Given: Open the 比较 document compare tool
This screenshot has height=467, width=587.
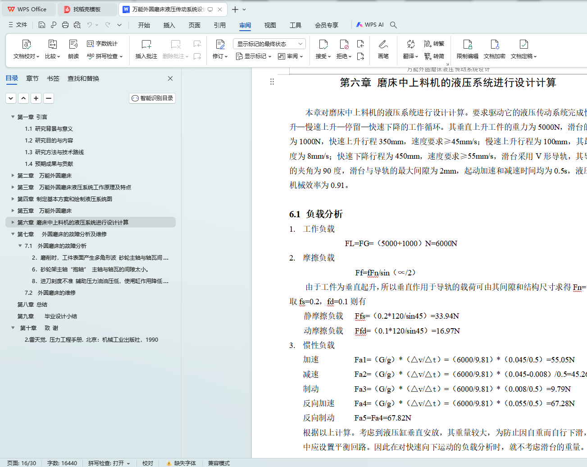Looking at the screenshot, I should point(52,50).
